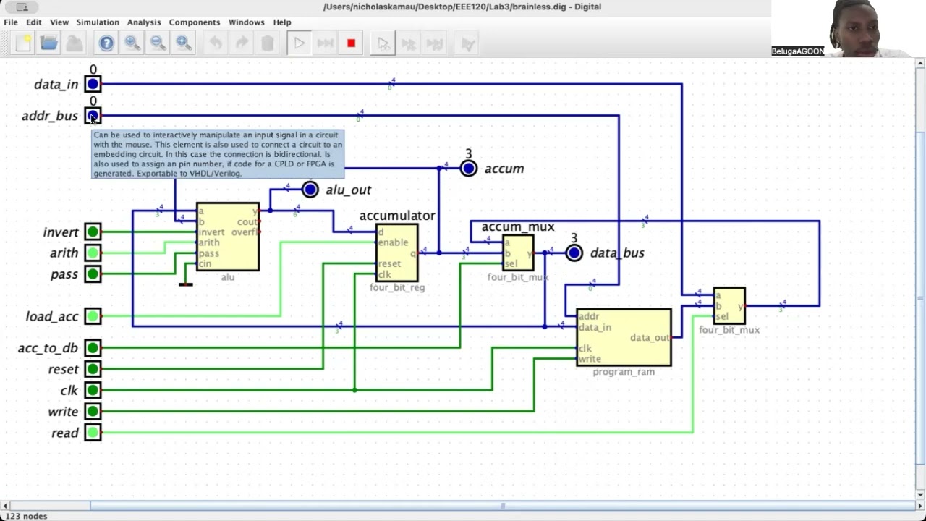
Task: Toggle the clk input pin
Action: [93, 390]
